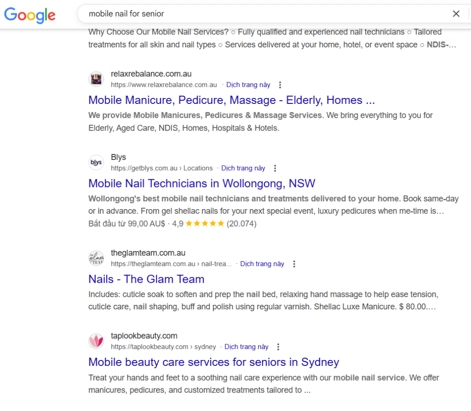
Task: Open three-dot menu for theglamteam result
Action: pyautogui.click(x=294, y=264)
